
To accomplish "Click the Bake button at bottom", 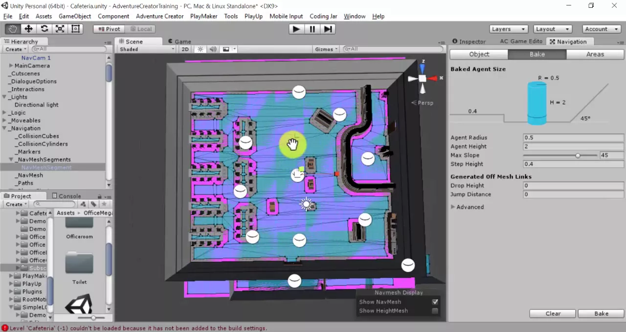I will pyautogui.click(x=601, y=313).
